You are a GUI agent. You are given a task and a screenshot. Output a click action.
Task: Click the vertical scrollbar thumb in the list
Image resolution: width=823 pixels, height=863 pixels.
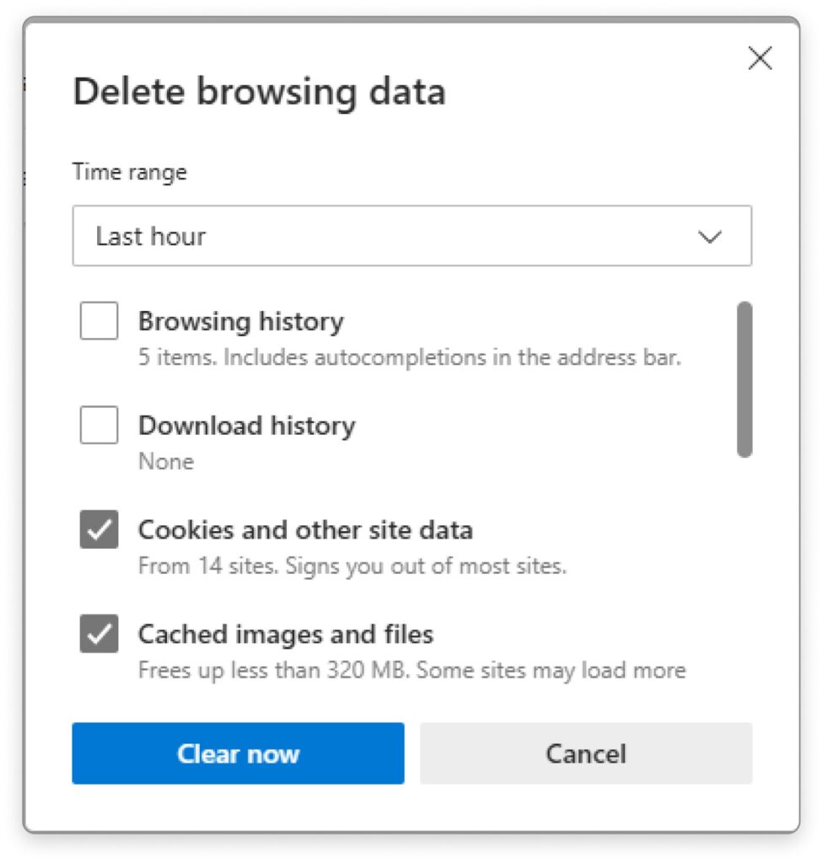click(x=745, y=379)
